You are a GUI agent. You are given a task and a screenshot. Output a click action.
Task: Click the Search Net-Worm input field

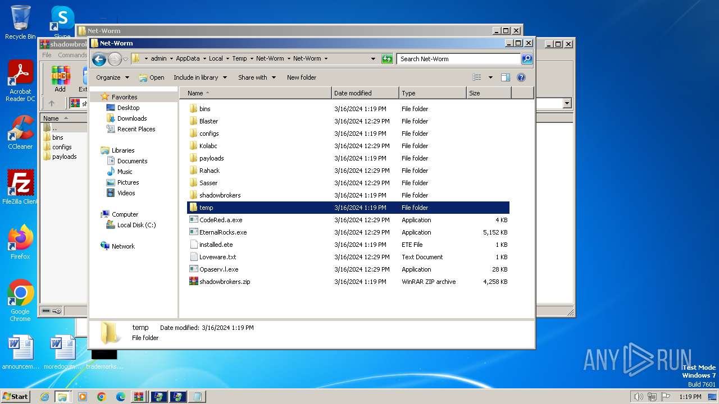pos(458,59)
